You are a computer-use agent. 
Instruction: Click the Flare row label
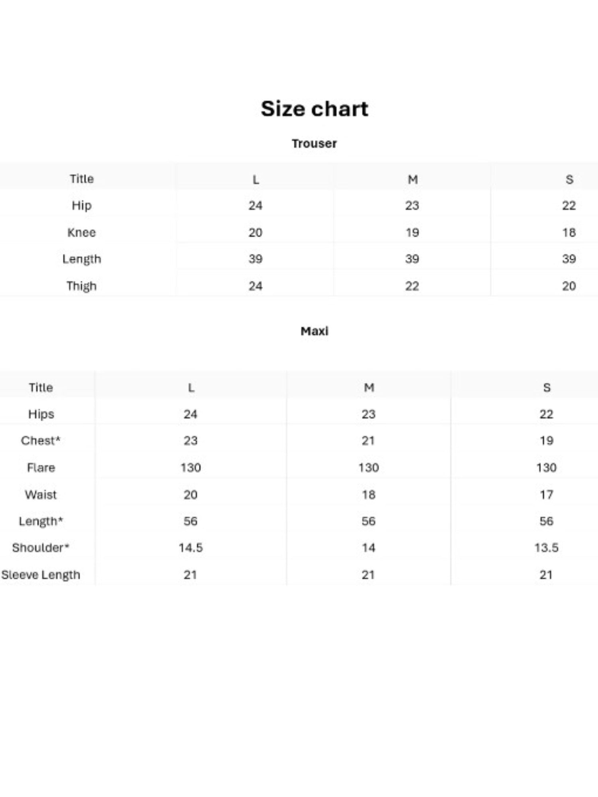pyautogui.click(x=41, y=467)
